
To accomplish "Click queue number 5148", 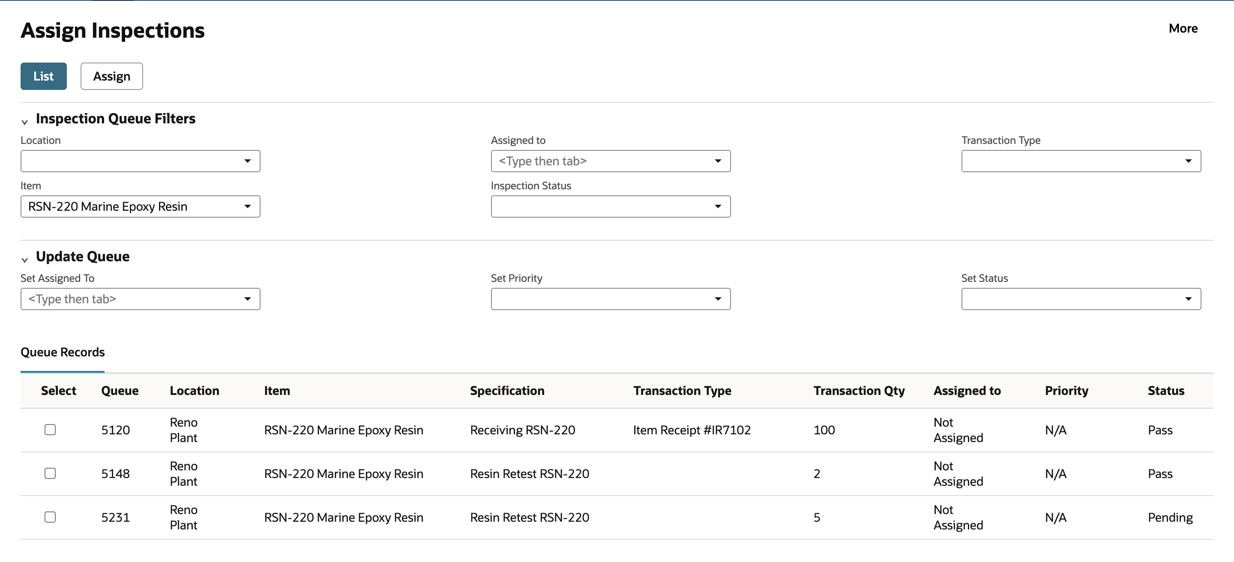I will click(x=115, y=473).
